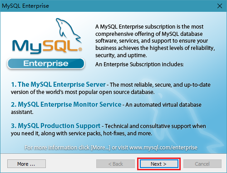Click 'An Enterprise Subscription includes:' line

pyautogui.click(x=139, y=64)
